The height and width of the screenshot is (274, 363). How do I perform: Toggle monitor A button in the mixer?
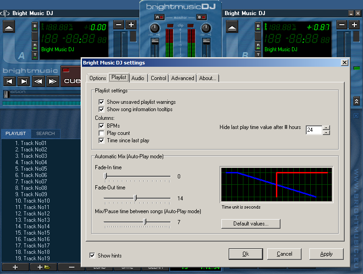click(x=159, y=17)
